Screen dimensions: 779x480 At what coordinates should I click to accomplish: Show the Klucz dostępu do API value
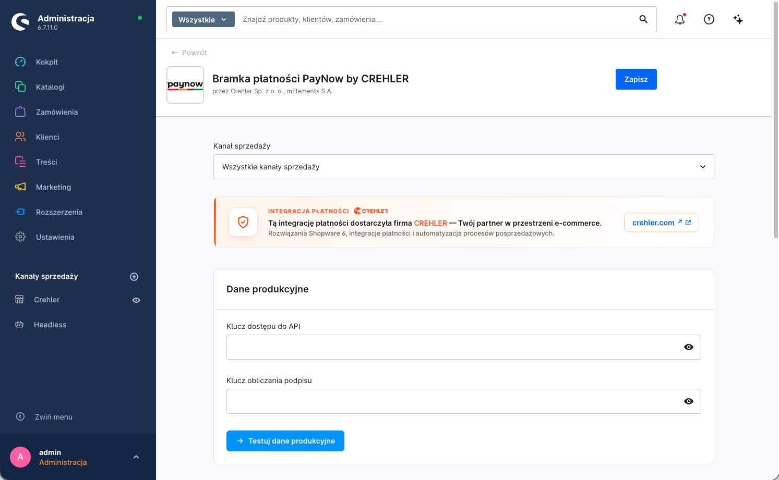click(x=689, y=347)
